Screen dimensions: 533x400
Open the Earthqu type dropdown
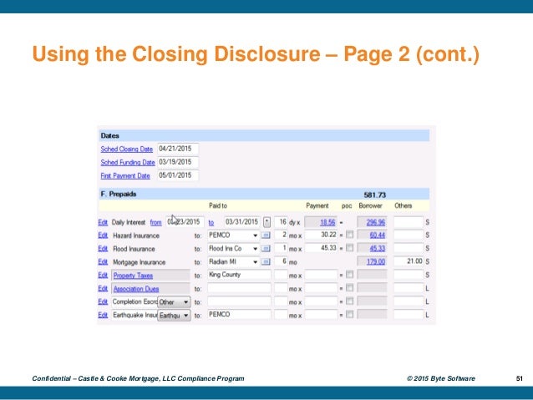click(174, 316)
